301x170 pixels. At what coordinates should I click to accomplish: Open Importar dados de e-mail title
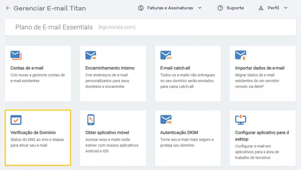click(x=260, y=68)
